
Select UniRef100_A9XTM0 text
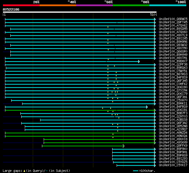pos(173,48)
